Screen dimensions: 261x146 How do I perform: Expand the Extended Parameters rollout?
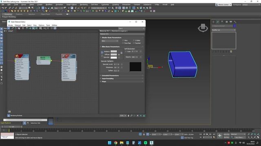click(x=110, y=76)
